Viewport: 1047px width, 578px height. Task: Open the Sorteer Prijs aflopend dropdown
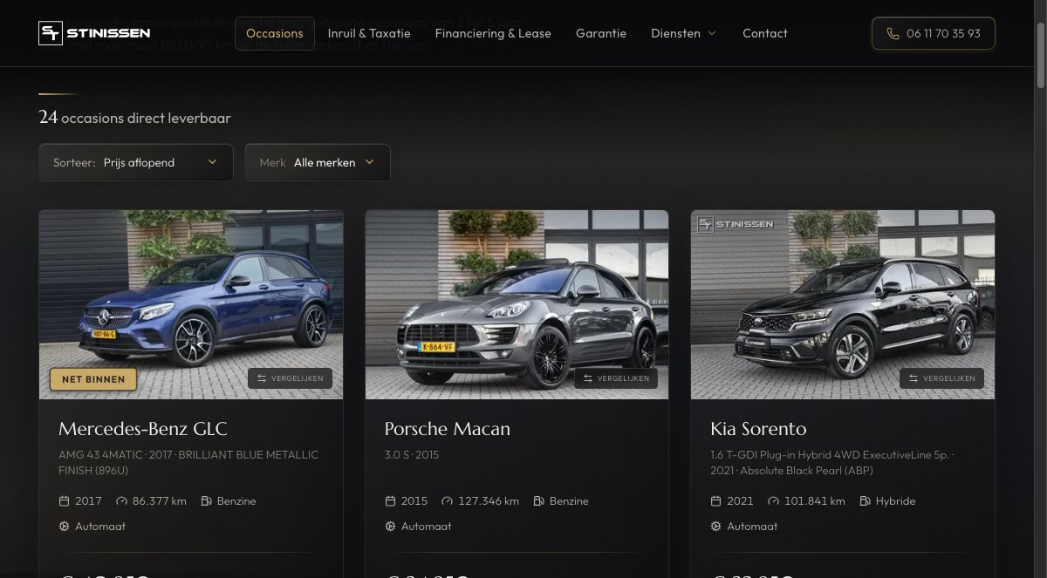click(x=136, y=162)
